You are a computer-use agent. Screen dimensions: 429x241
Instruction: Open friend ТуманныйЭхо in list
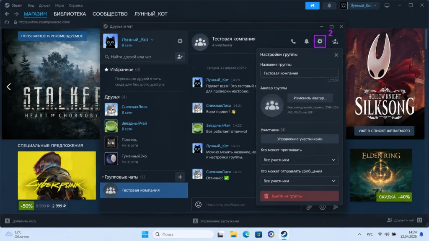coord(144,159)
